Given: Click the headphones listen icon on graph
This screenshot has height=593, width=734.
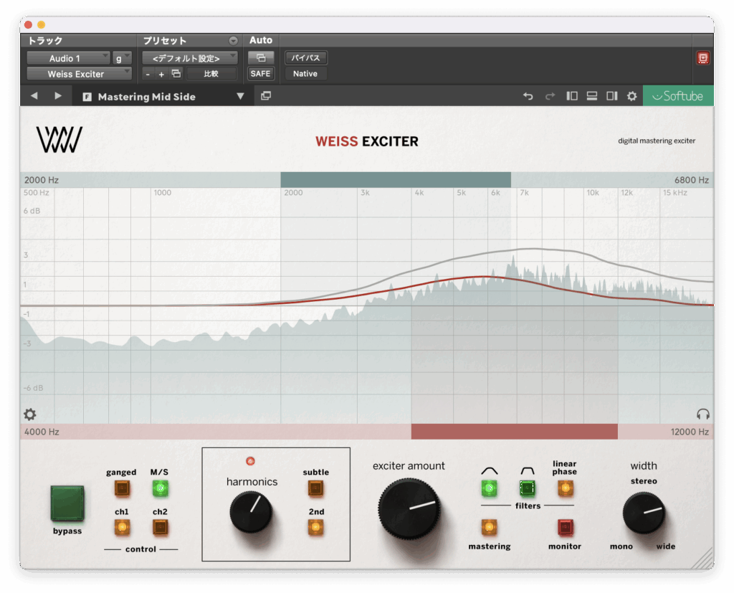Looking at the screenshot, I should [703, 414].
